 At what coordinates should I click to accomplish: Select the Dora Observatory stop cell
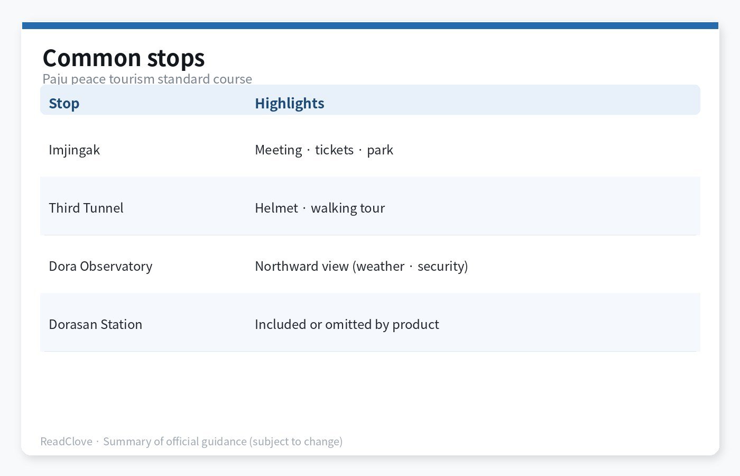point(100,266)
